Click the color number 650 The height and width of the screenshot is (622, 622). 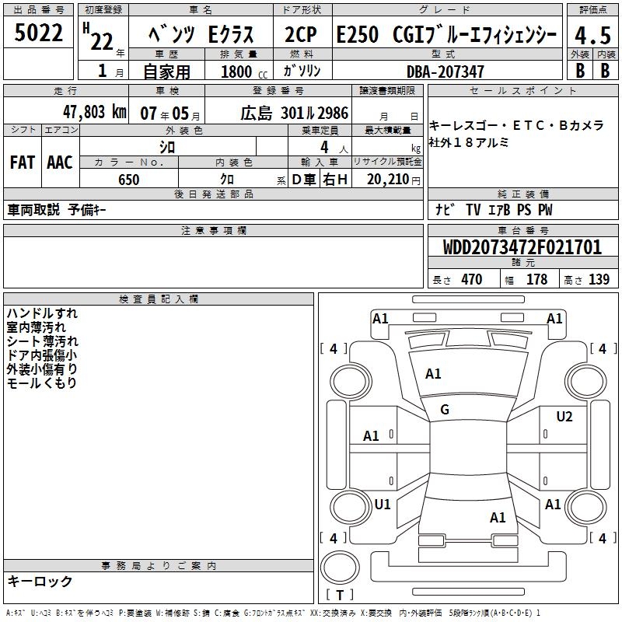[128, 180]
